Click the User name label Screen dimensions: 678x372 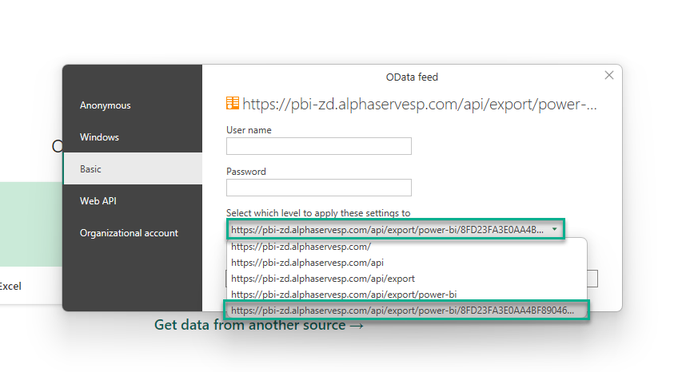[x=249, y=130]
